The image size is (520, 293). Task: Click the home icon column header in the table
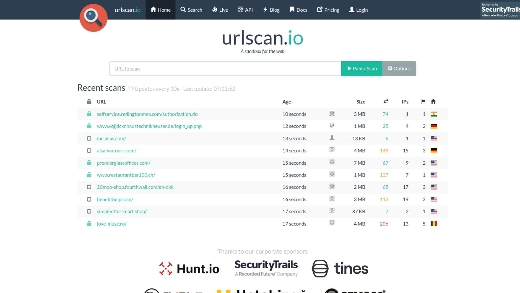click(x=434, y=101)
